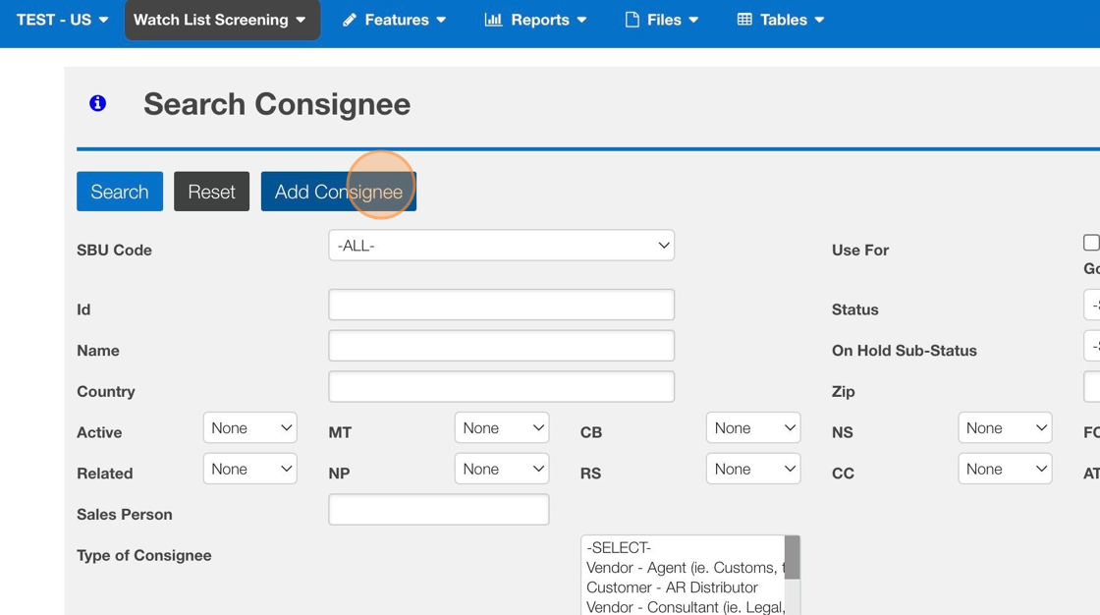Click the blue info icon
This screenshot has height=615, width=1100.
click(97, 103)
